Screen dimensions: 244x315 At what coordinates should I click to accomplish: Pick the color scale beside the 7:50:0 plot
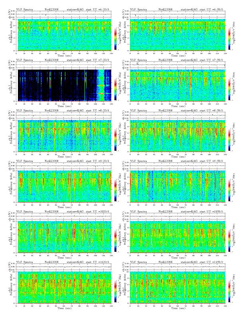(x=230, y=89)
